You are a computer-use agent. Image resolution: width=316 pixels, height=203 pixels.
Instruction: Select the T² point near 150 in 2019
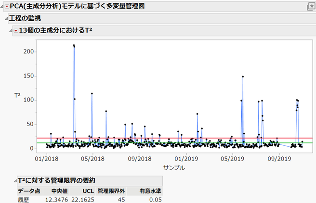243,76
